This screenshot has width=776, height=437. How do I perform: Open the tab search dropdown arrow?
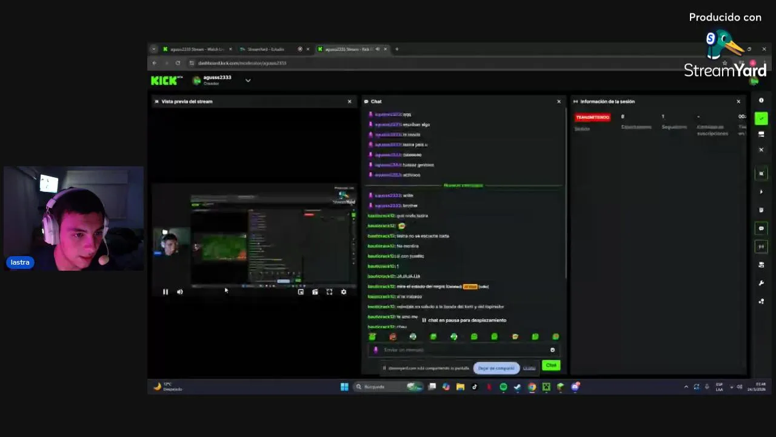154,49
